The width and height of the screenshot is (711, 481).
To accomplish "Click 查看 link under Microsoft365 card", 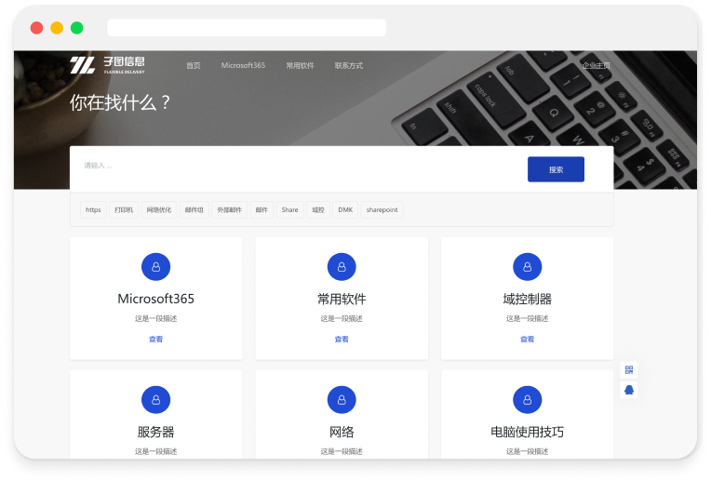I will point(155,339).
